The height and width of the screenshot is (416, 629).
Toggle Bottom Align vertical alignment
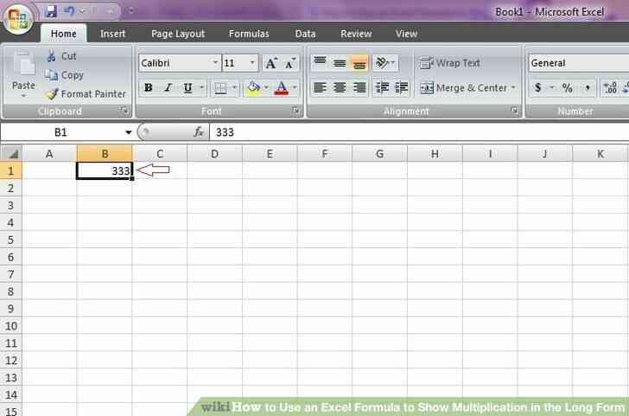pos(359,63)
